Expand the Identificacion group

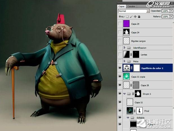tap(124, 47)
